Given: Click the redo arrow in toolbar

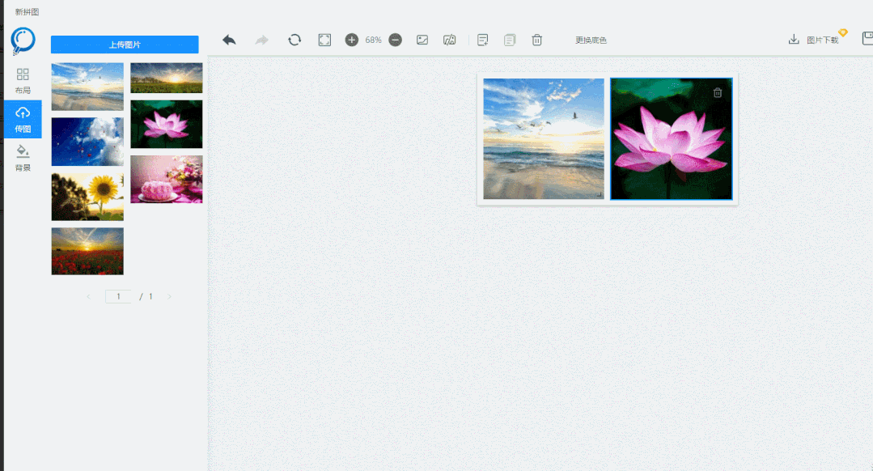Looking at the screenshot, I should tap(262, 40).
